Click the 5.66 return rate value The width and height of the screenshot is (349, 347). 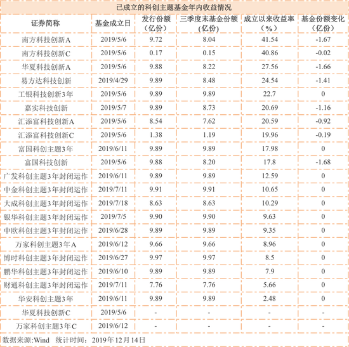pos(270,285)
